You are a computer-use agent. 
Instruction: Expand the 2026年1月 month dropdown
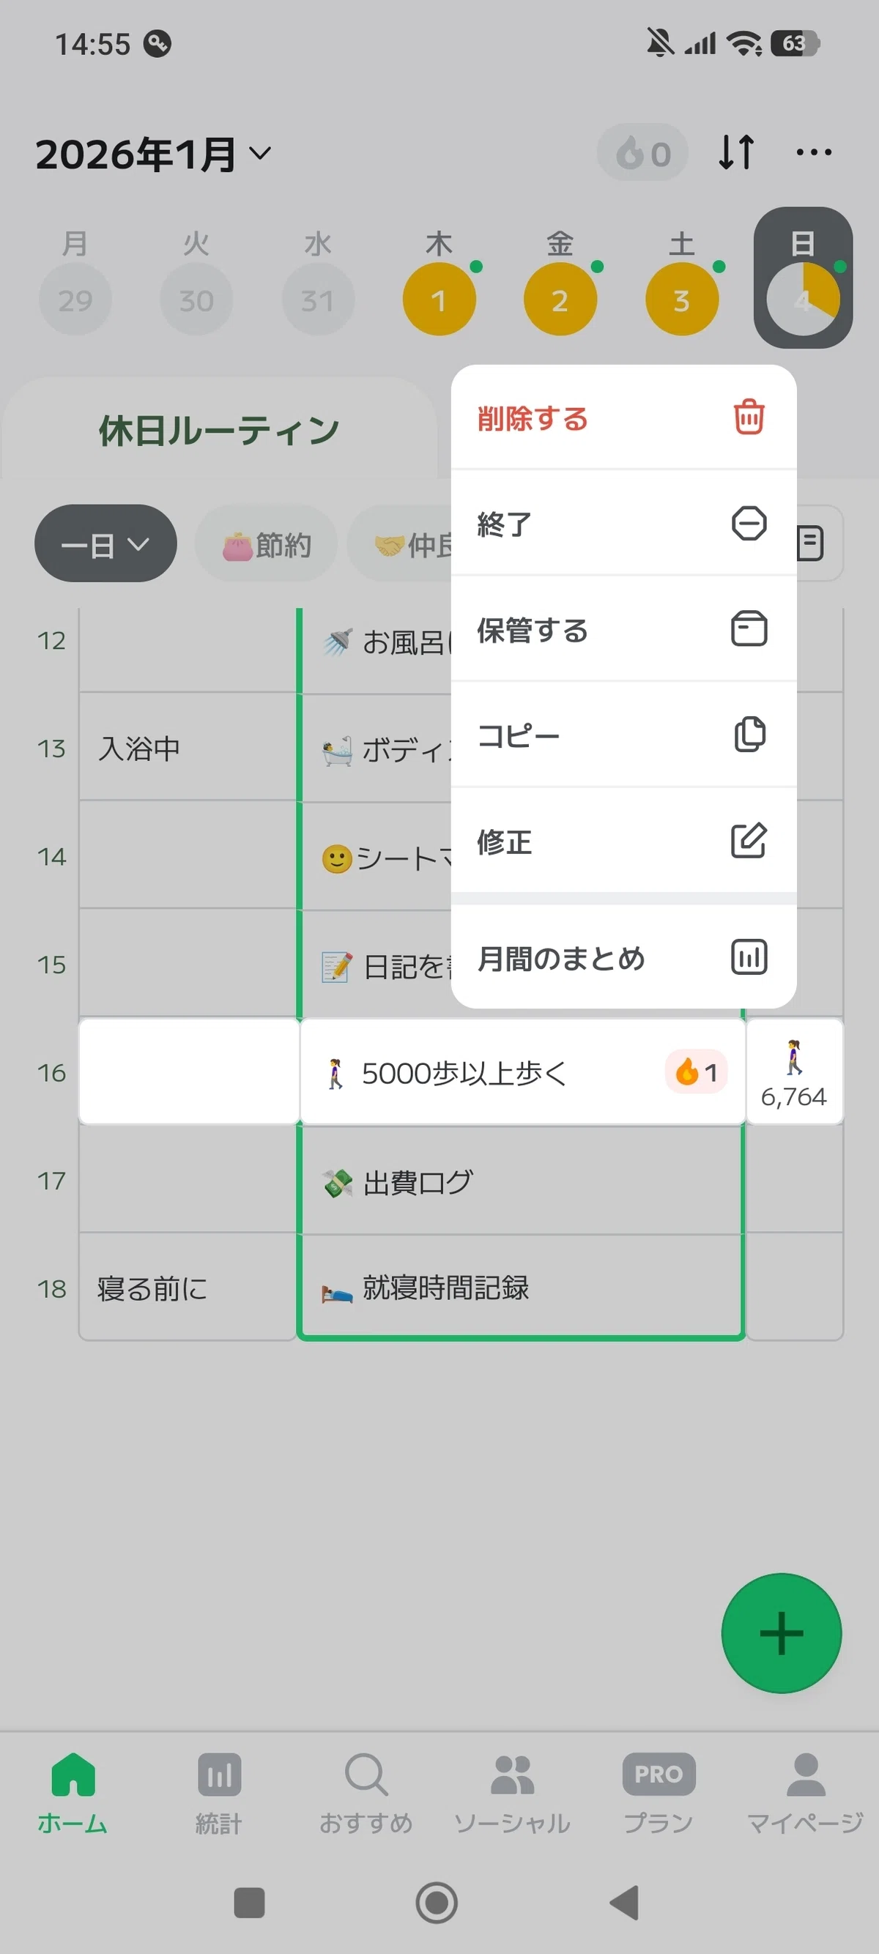click(x=152, y=154)
